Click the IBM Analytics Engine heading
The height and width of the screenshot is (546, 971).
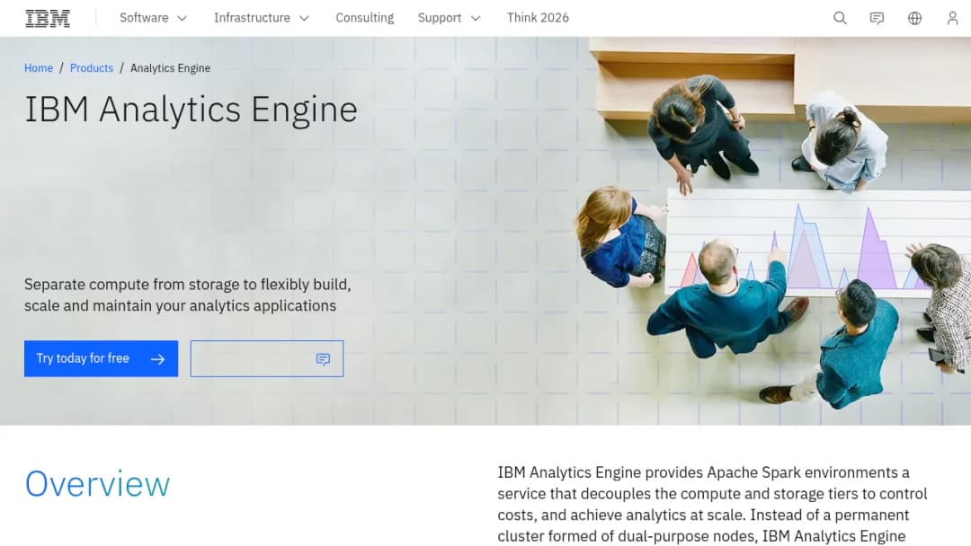click(191, 110)
